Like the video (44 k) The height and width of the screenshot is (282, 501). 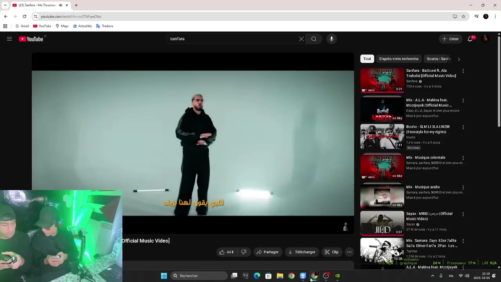227,252
